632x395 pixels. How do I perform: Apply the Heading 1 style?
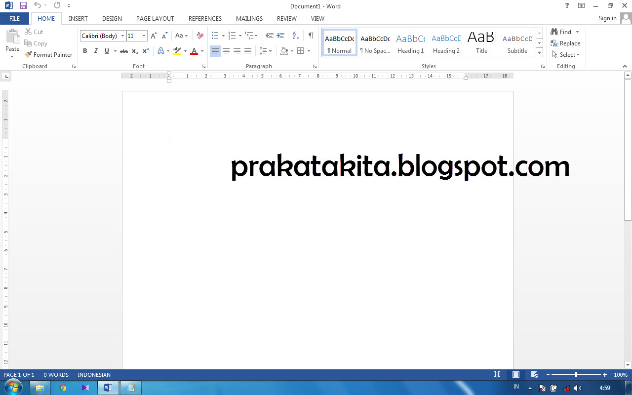[410, 42]
